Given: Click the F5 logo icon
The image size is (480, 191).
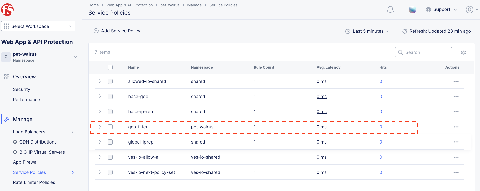Looking at the screenshot, I should click(x=7, y=10).
